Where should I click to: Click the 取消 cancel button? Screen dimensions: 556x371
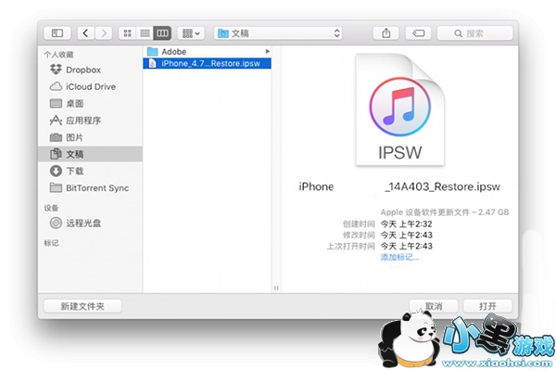(434, 306)
